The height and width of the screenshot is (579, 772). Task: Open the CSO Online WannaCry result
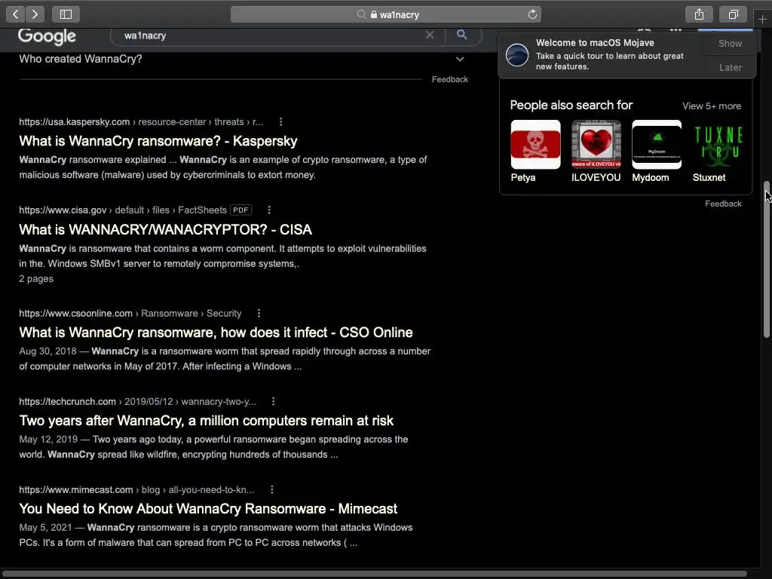coord(216,332)
